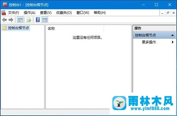Screen dimensions: 177x116
Task: Open the 窗口(W) menu
Action: click(83, 13)
